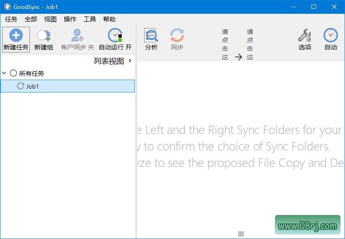Screen dimensions: 345x239
Task: Open the 视图 menu
Action: (50, 19)
